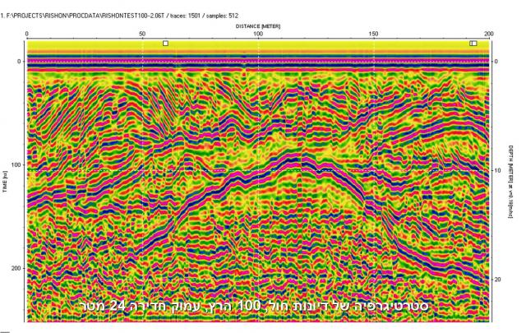Click the 200 tick on time axis
The width and height of the screenshot is (526, 333).
pos(16,268)
